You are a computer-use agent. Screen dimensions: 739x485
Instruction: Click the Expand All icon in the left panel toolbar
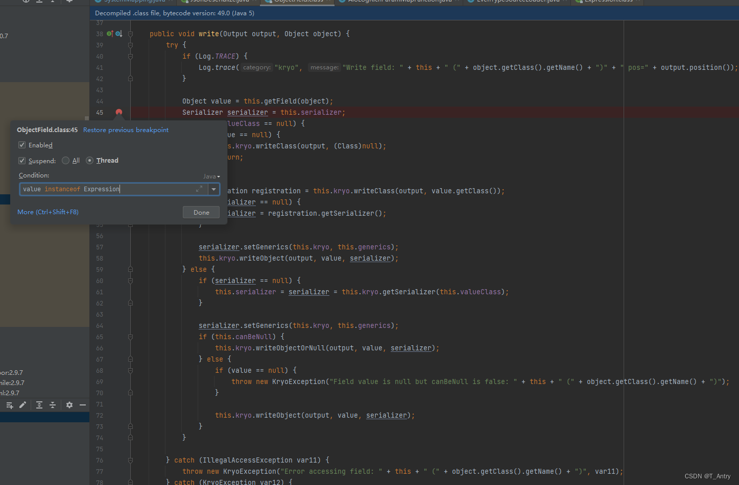click(x=39, y=405)
